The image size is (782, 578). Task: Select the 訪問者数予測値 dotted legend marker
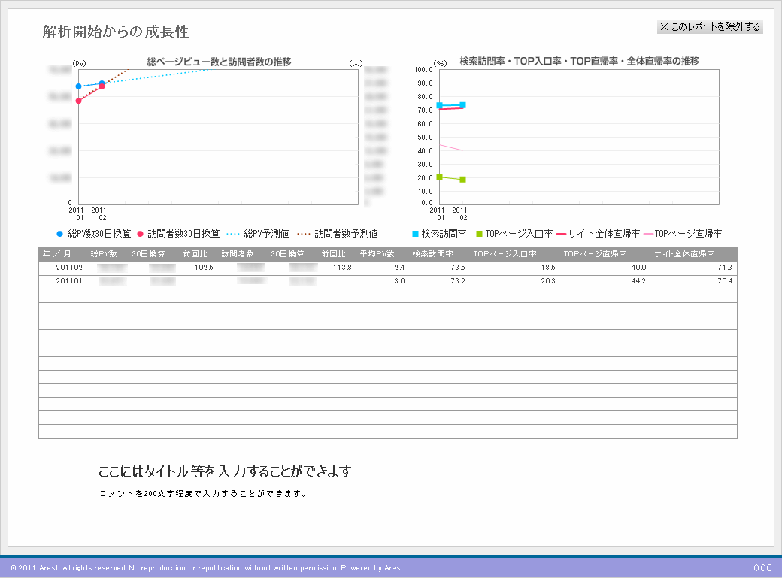tap(304, 234)
